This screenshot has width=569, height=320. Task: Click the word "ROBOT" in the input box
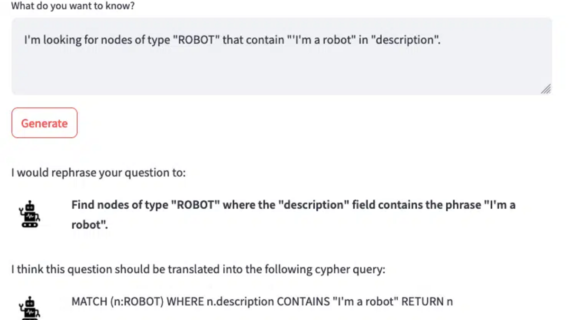coord(195,40)
